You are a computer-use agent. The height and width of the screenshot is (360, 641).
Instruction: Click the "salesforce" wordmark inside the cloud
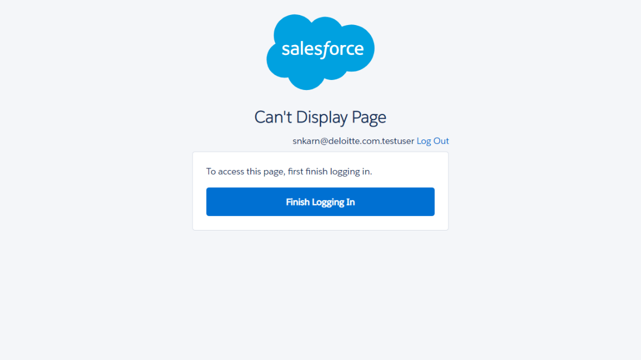point(322,49)
